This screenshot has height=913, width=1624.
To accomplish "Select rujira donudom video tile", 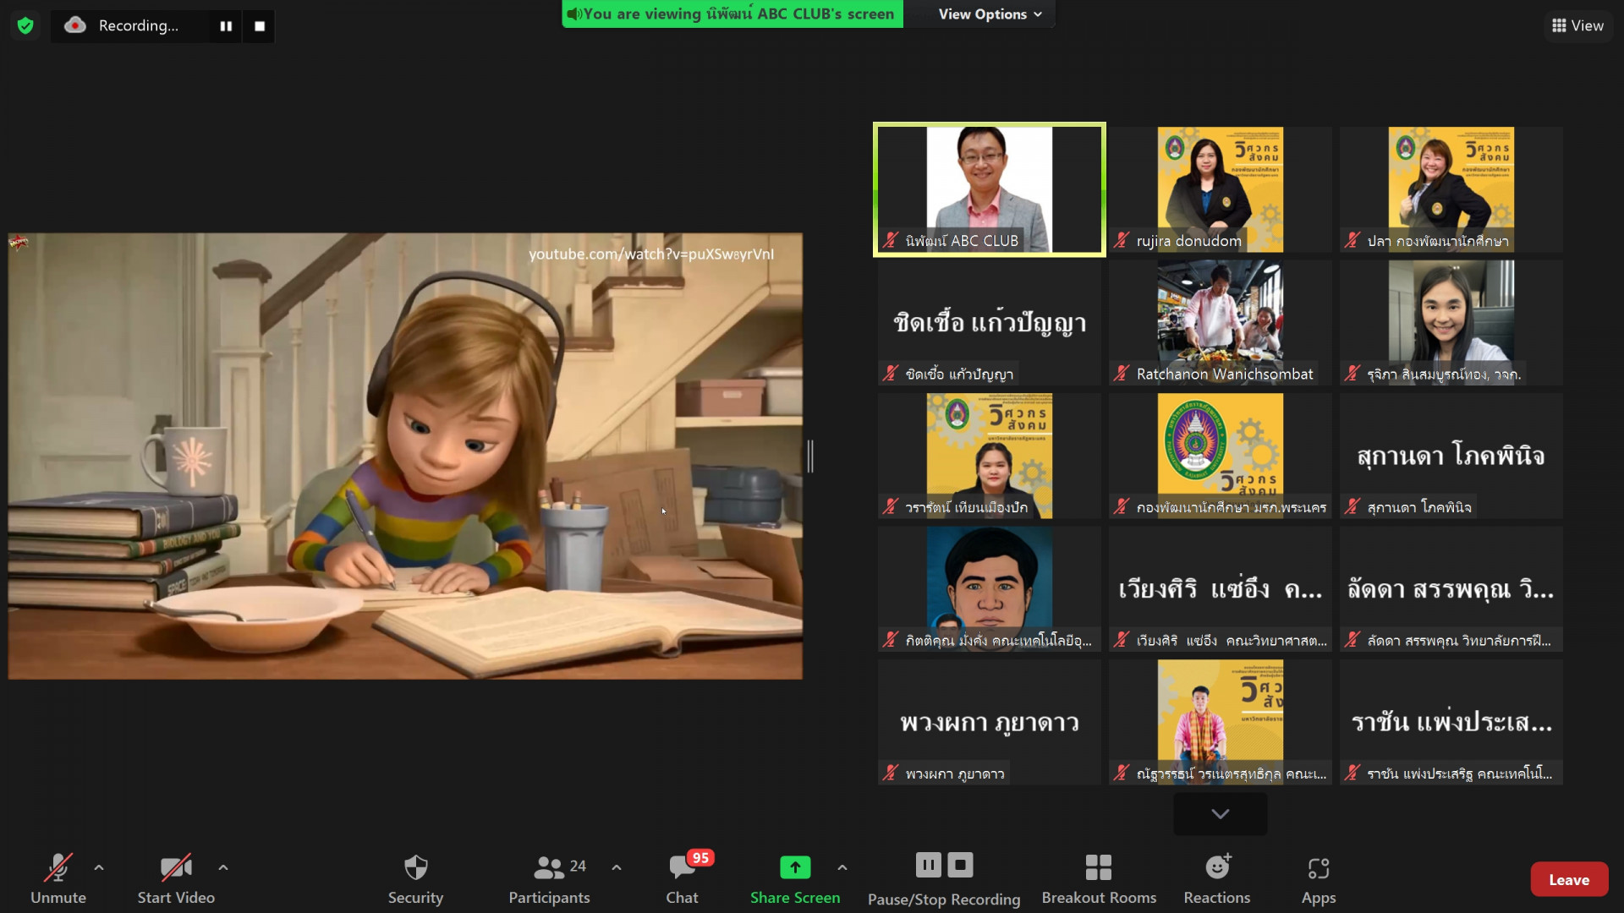I will coord(1221,189).
